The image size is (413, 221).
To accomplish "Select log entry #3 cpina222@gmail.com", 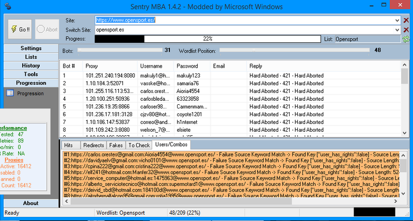I will [x=232, y=166].
